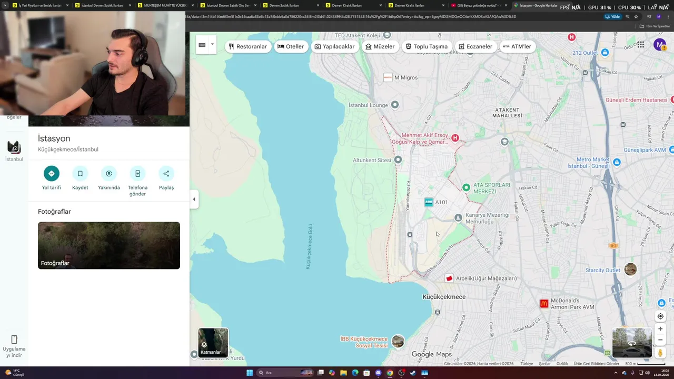Screen dimensions: 674x379
Task: Select the 212 Outlet marker
Action: pyautogui.click(x=605, y=53)
